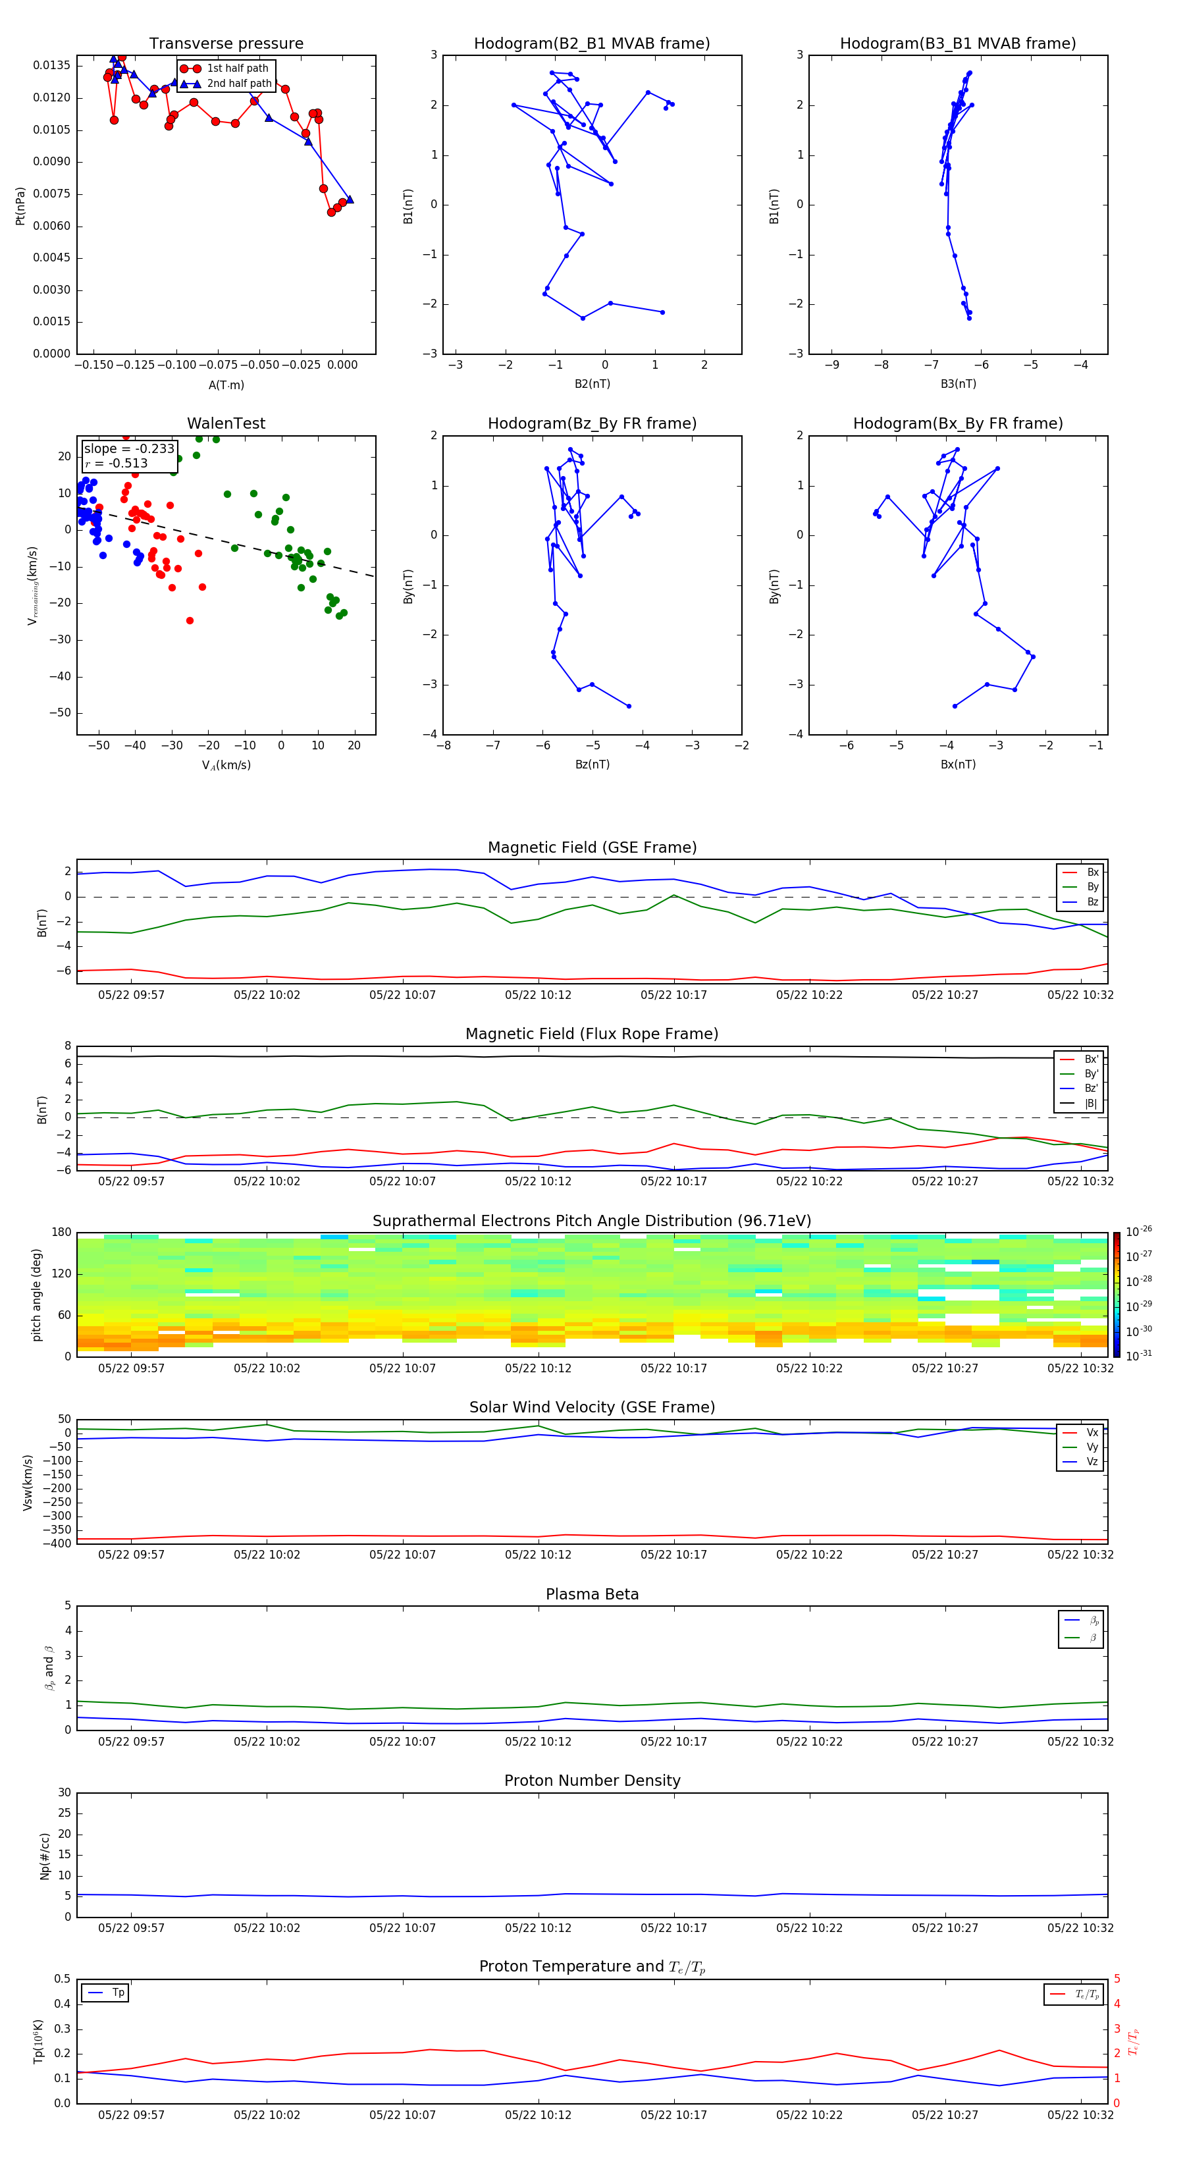The width and height of the screenshot is (1185, 2173).
Task: Click the 'r = -0.513' annotation
Action: 117,463
